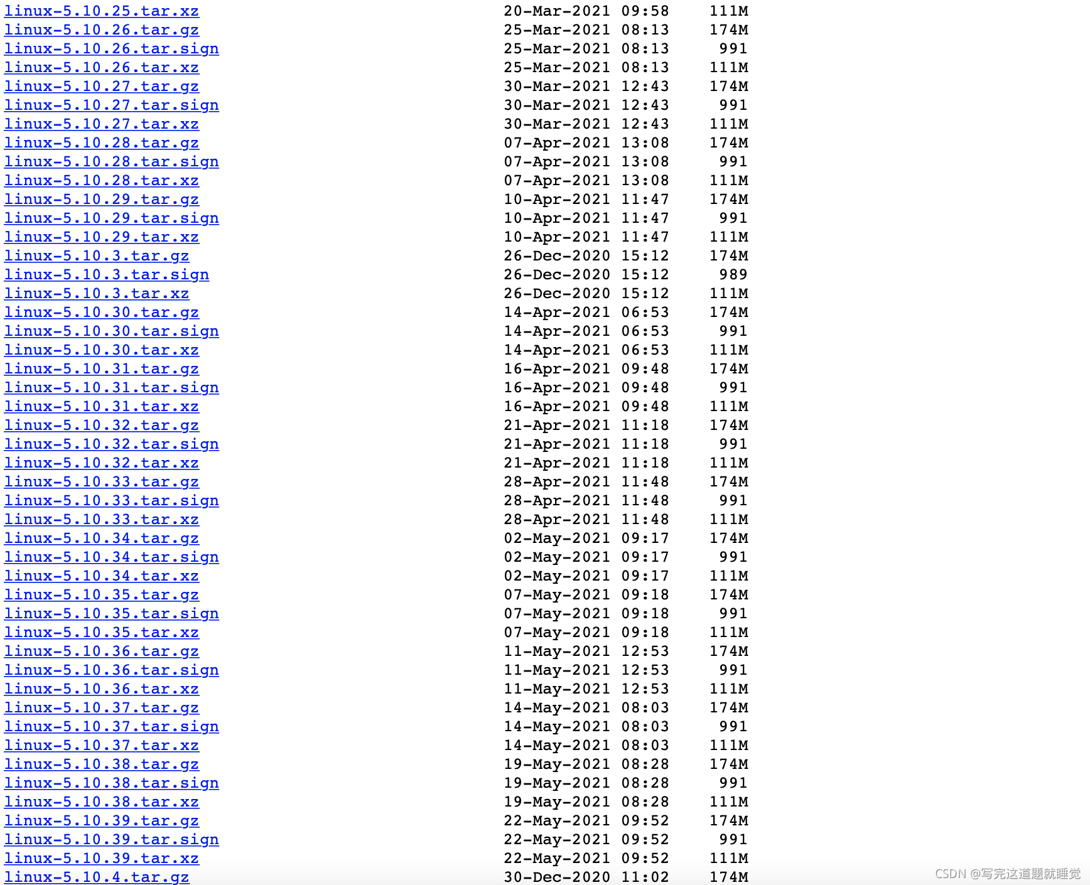This screenshot has width=1090, height=885.
Task: Open linux-5.10.32.tar.gz link
Action: [x=102, y=426]
